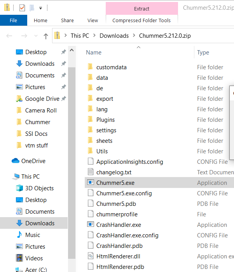This screenshot has height=272, width=234.
Task: Open Music under This PC
Action: [x=33, y=235]
